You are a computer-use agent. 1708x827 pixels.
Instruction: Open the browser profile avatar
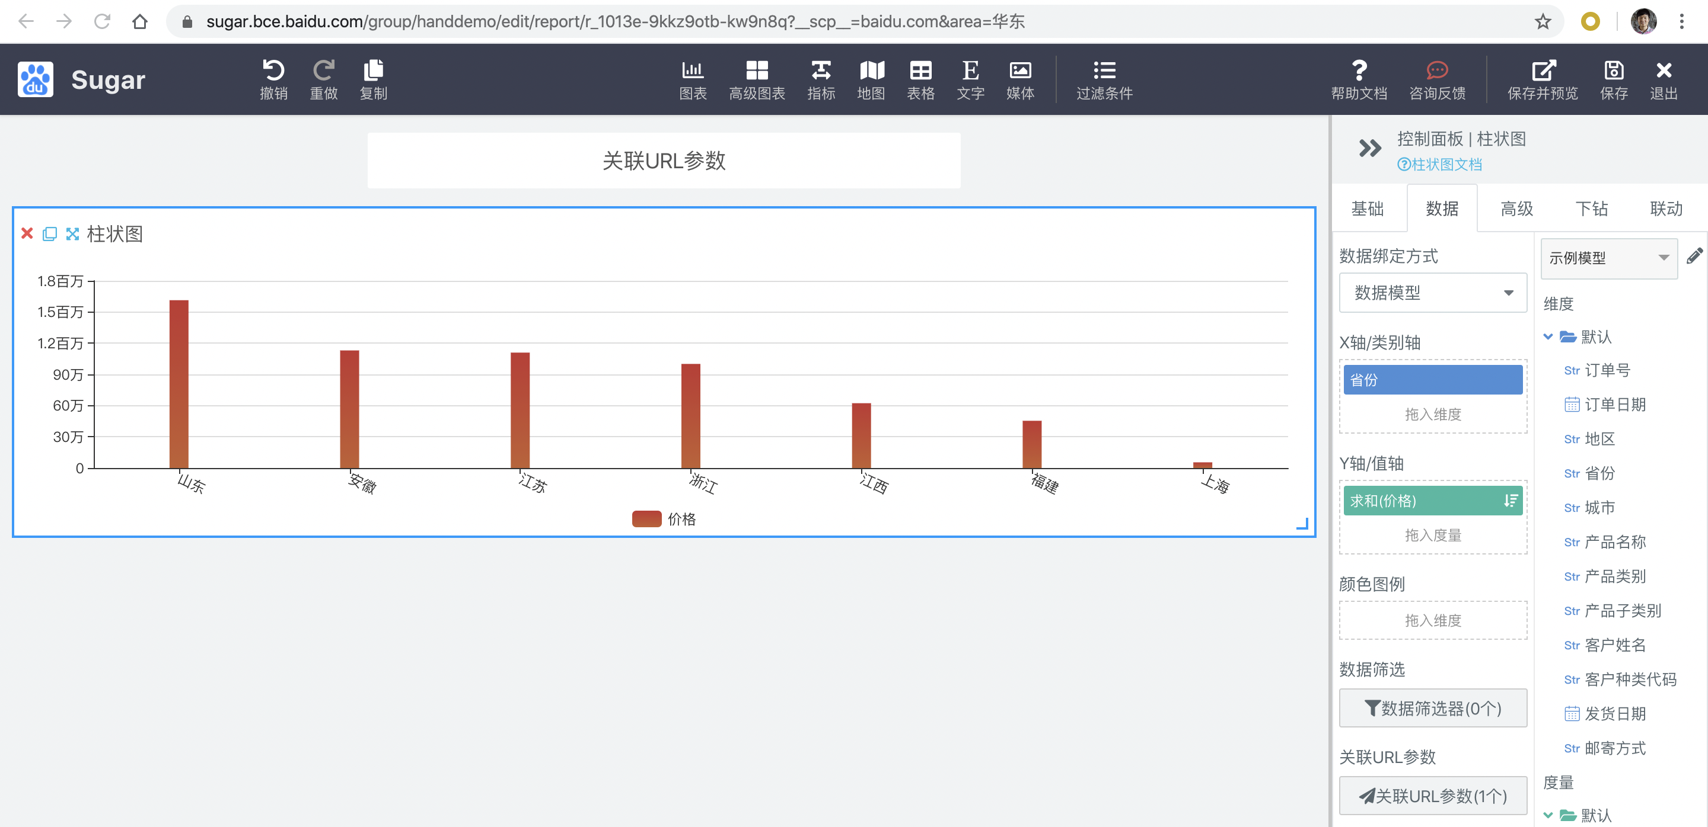pos(1643,21)
